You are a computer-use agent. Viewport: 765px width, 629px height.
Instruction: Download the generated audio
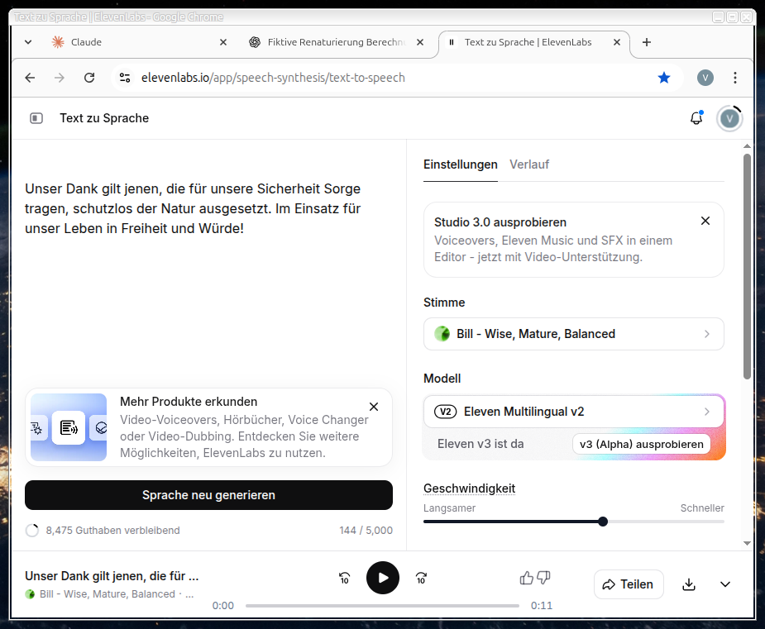pos(689,584)
